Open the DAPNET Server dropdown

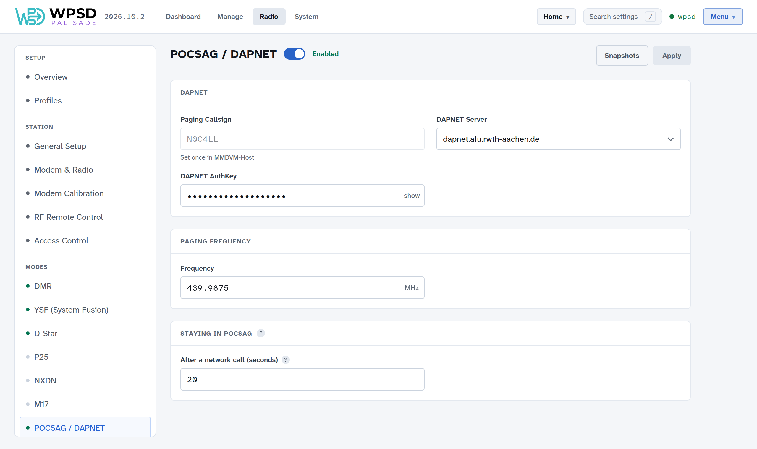tap(558, 139)
